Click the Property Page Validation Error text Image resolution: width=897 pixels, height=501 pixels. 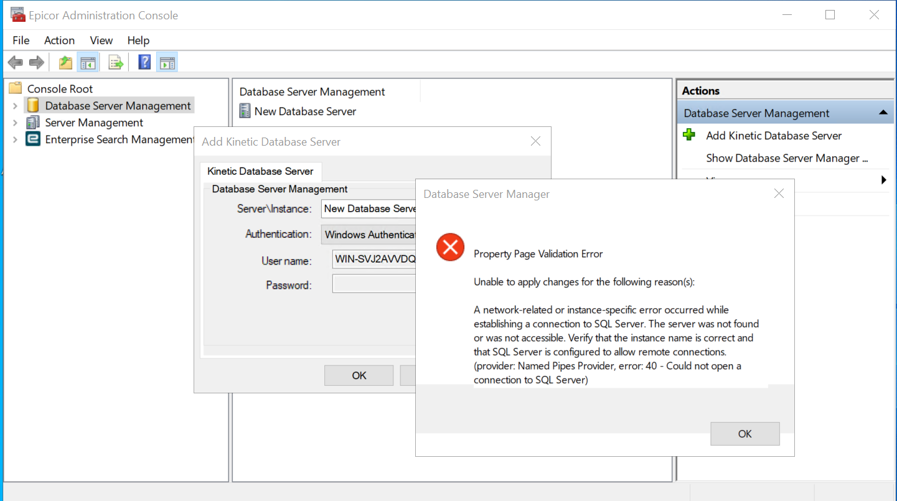point(538,254)
